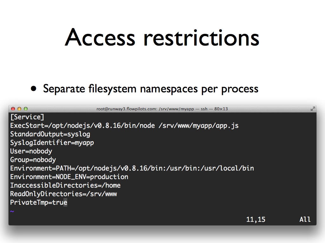This screenshot has width=325, height=243.
Task: Click the red close button of terminal
Action: 13,109
